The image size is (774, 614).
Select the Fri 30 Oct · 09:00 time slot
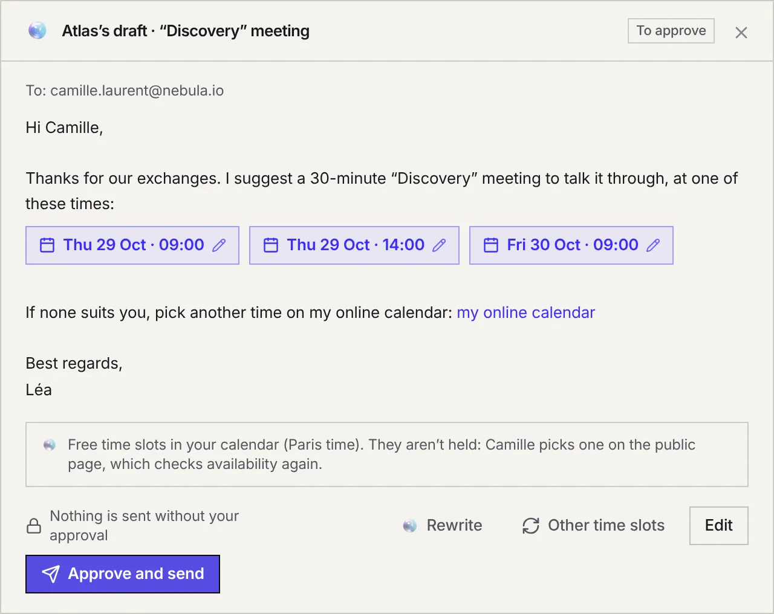[x=571, y=245]
